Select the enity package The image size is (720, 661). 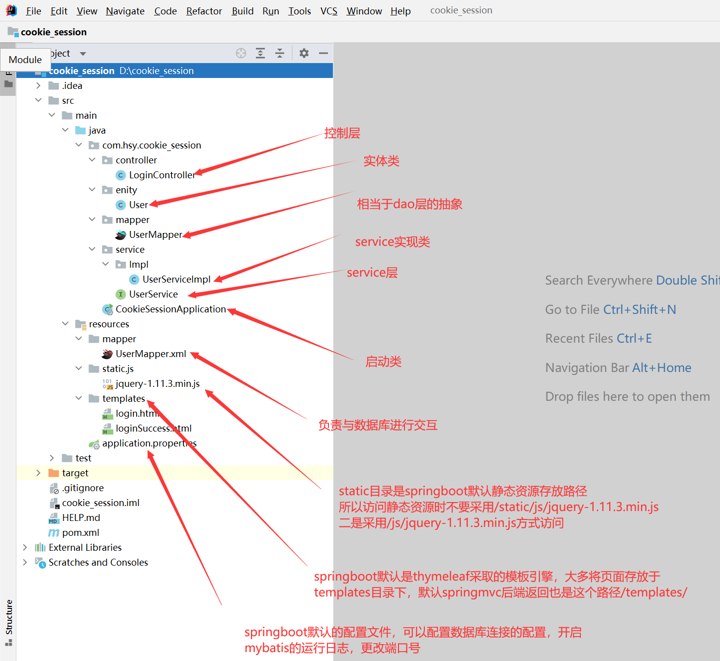126,190
